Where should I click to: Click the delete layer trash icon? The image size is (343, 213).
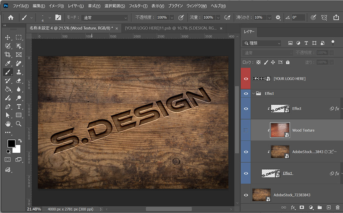[337, 208]
